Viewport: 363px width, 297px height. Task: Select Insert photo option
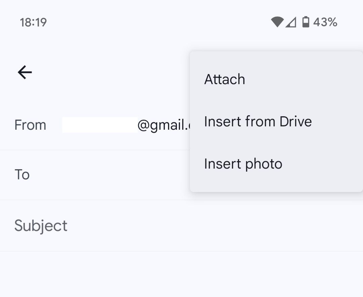coord(243,164)
